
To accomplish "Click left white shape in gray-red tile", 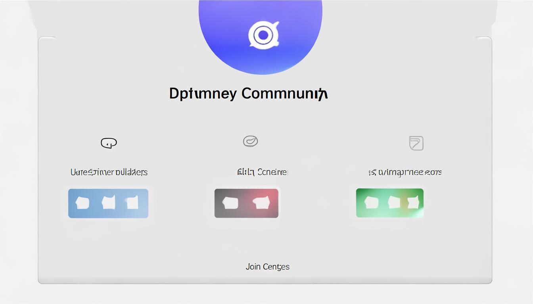I will [230, 203].
